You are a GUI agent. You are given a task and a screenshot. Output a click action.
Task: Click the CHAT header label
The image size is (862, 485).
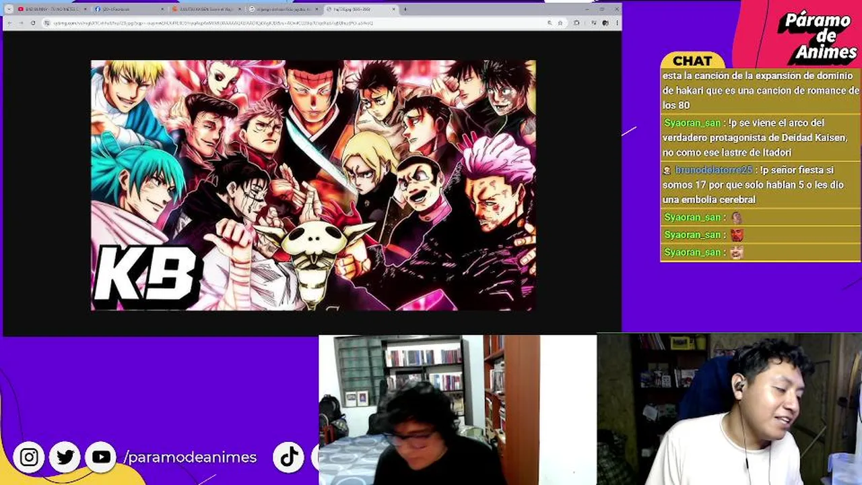tap(692, 61)
